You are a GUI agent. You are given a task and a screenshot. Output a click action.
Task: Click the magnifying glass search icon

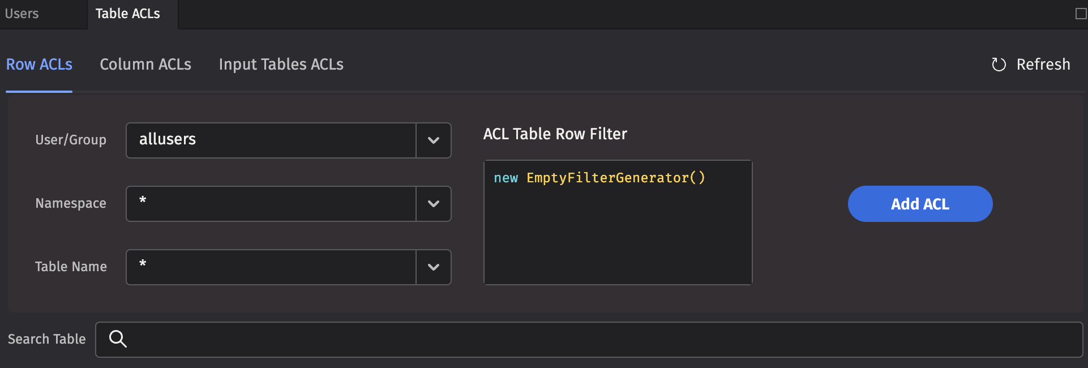(118, 339)
